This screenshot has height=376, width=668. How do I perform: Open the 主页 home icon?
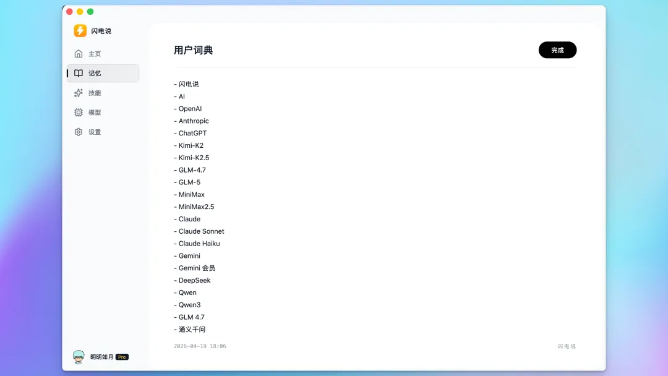click(x=79, y=54)
